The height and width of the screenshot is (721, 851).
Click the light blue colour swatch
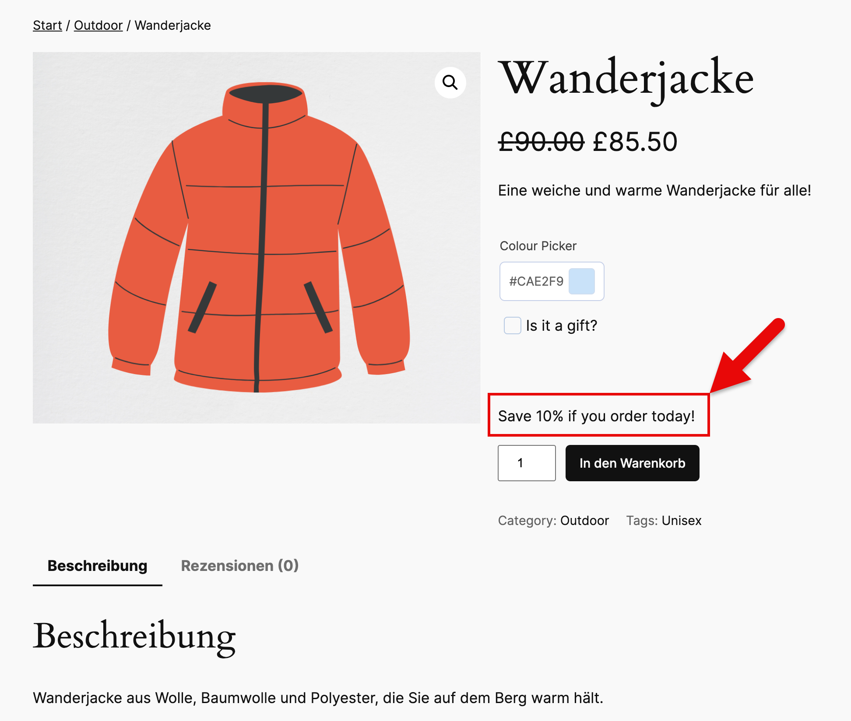click(x=581, y=281)
